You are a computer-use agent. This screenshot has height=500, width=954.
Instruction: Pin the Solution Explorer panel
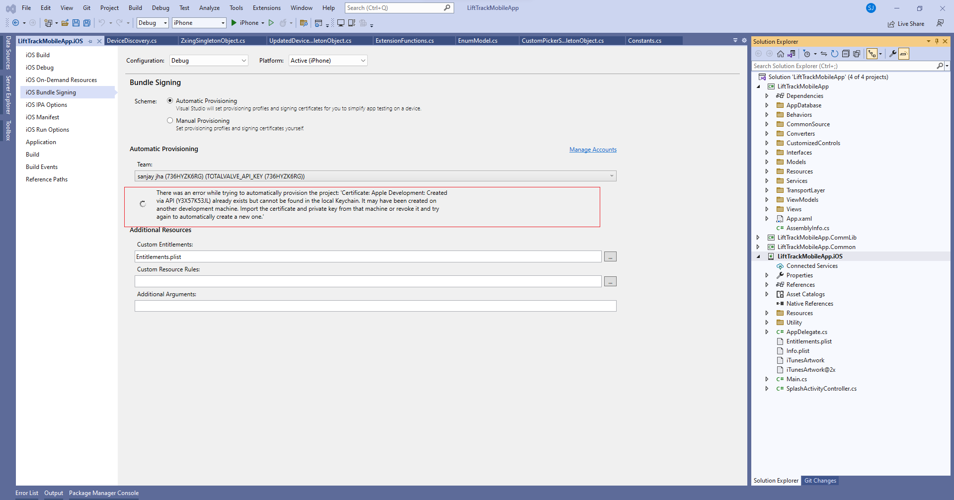click(x=936, y=41)
